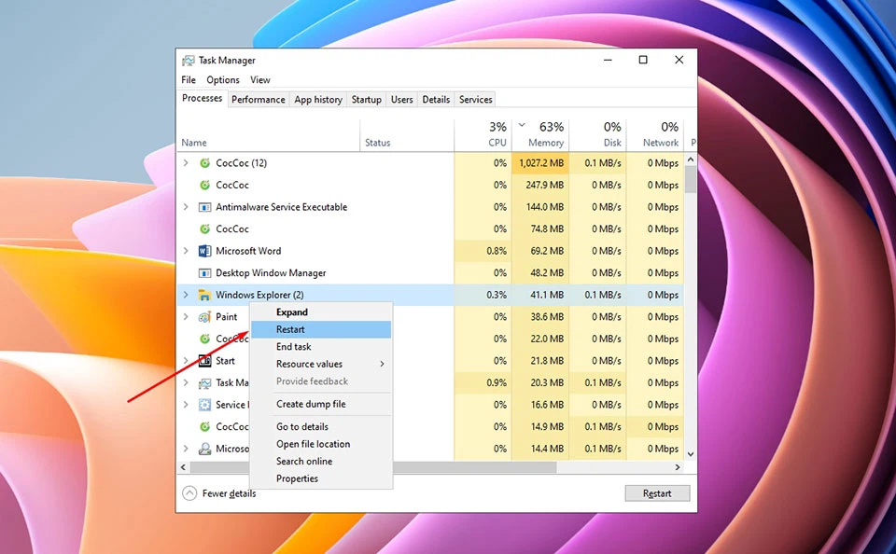Open the Options menu
The width and height of the screenshot is (896, 554).
(223, 80)
